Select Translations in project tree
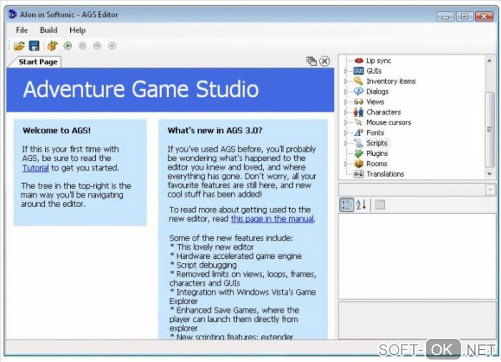The height and width of the screenshot is (362, 501). pos(385,174)
